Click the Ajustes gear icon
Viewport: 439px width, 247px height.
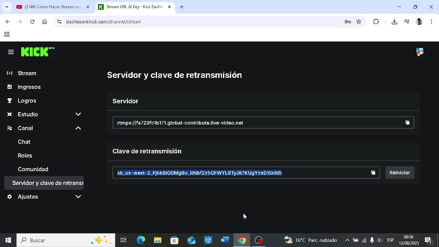(10, 197)
